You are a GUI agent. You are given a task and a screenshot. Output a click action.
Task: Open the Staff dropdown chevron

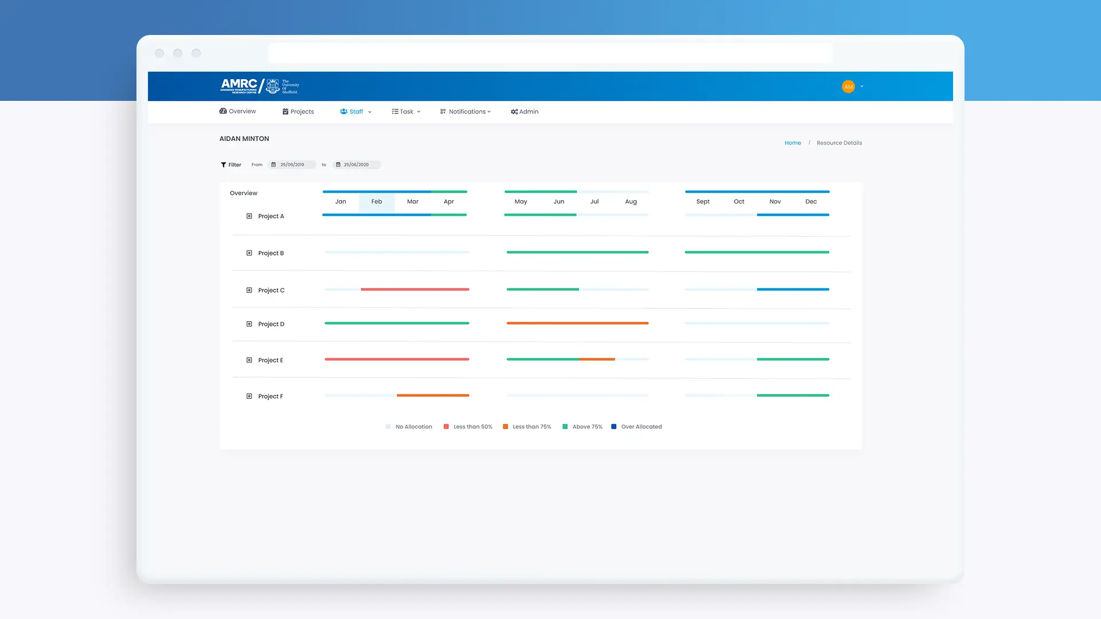[x=369, y=112]
